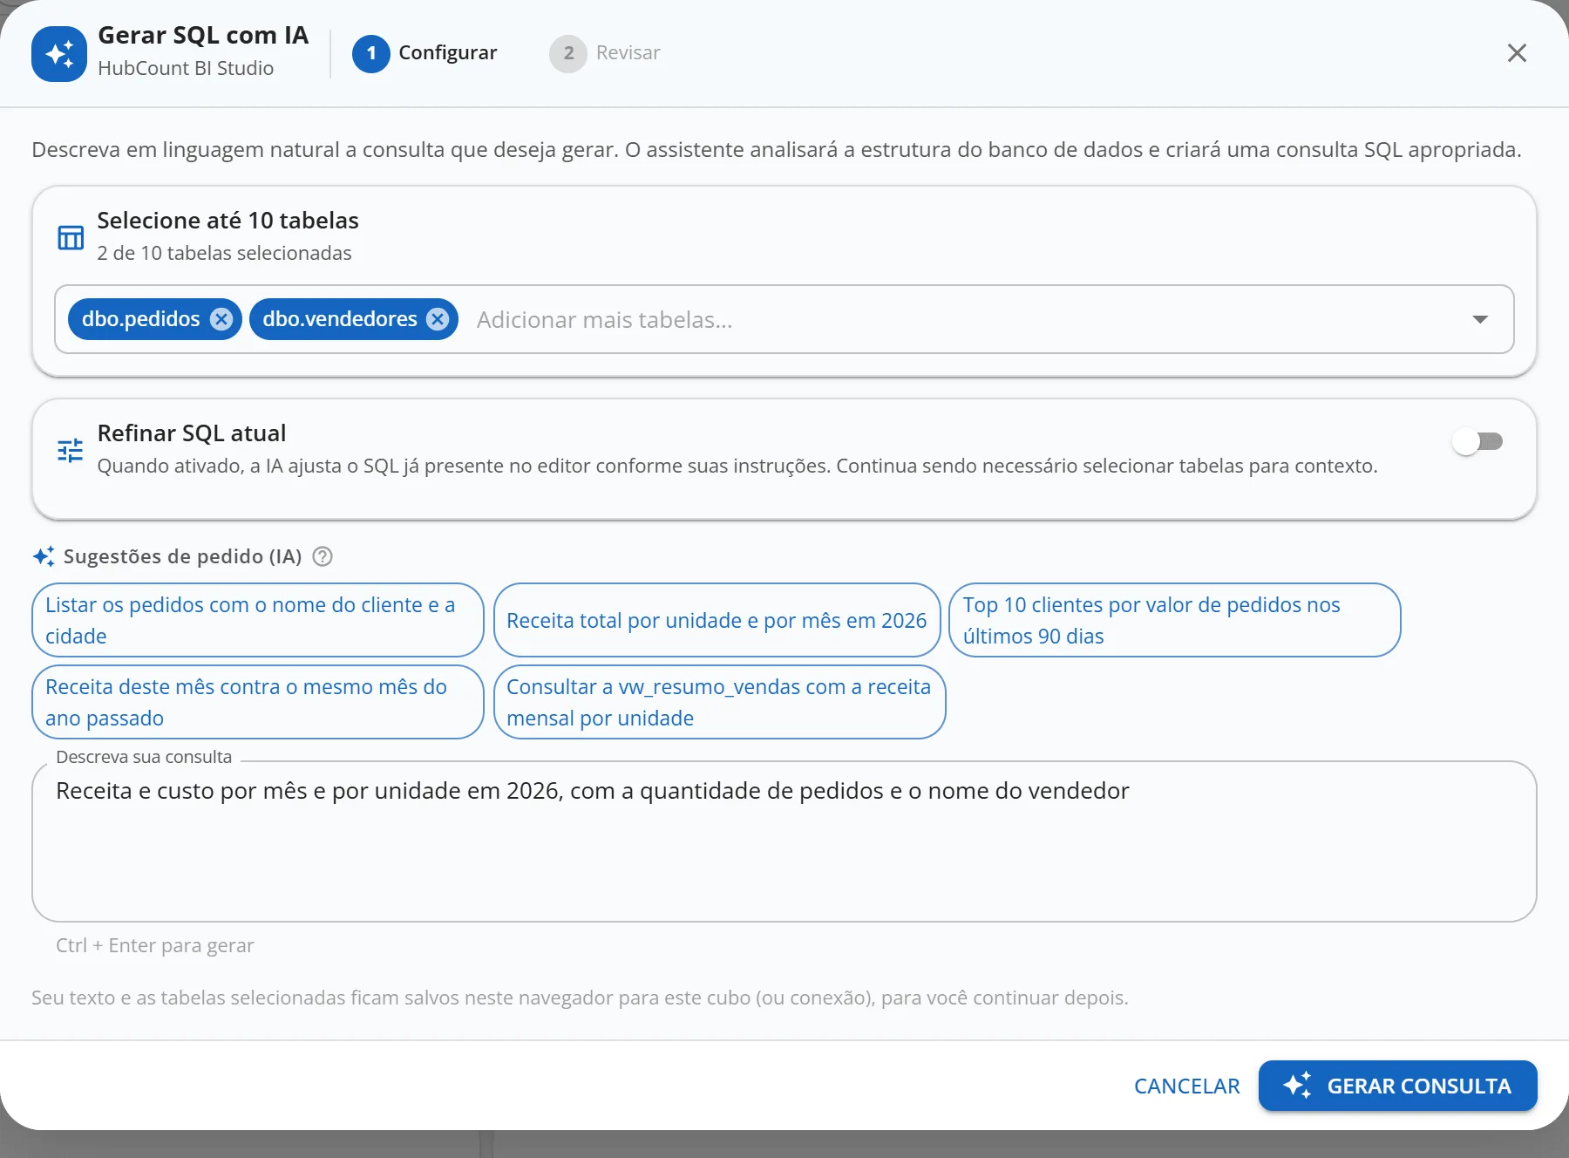Image resolution: width=1569 pixels, height=1158 pixels.
Task: Go to step 2 Revisar
Action: [x=605, y=53]
